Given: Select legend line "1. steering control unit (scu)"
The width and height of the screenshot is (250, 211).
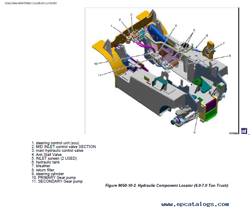Looking at the screenshot, I should (55, 143).
